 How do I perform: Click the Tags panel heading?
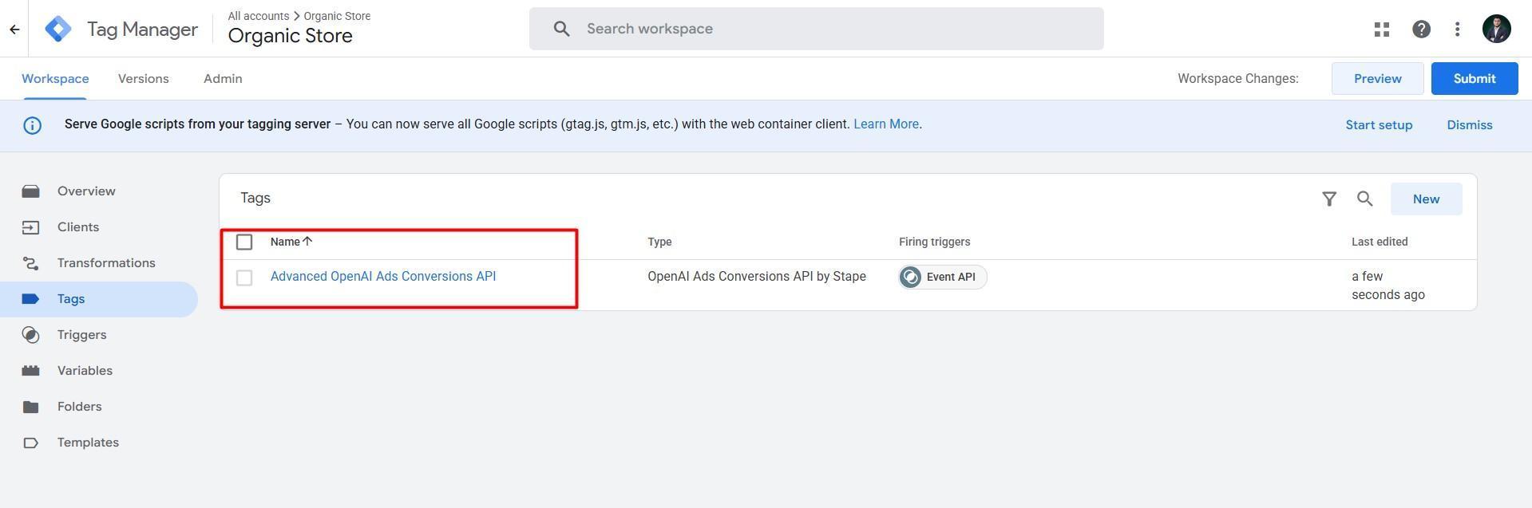pyautogui.click(x=255, y=198)
